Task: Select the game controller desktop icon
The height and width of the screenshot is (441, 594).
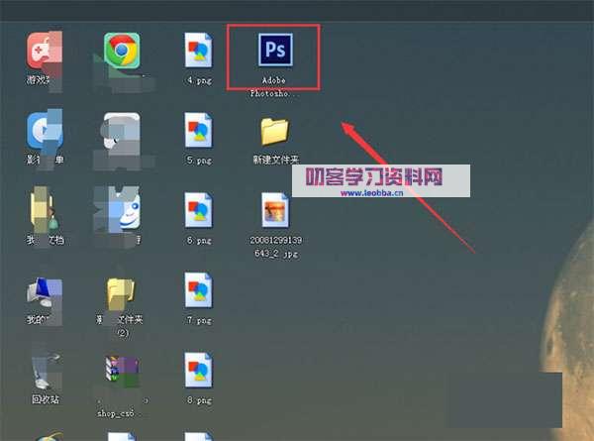Action: 44,51
